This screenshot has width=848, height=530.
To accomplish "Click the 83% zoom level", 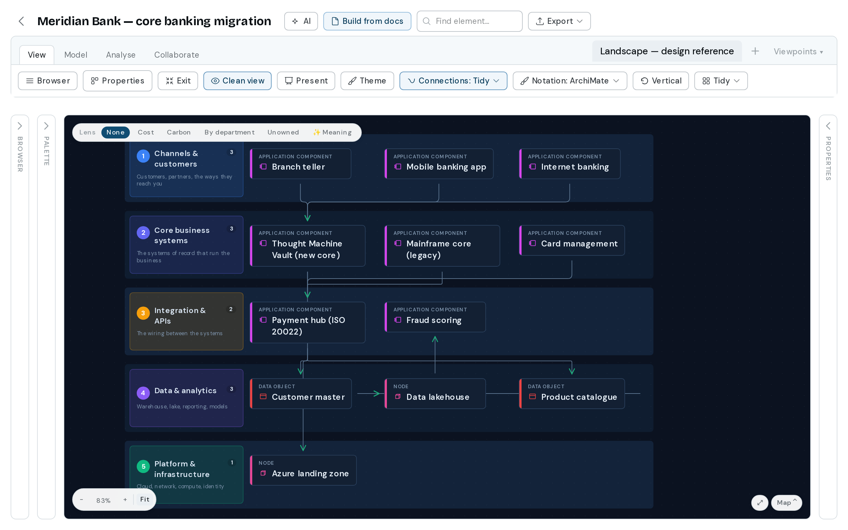I will pyautogui.click(x=103, y=500).
